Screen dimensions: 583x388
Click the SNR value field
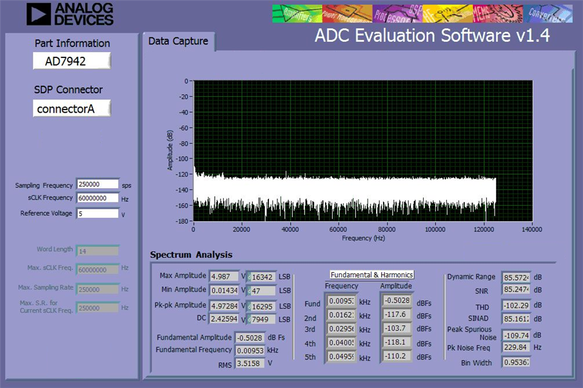click(x=516, y=289)
